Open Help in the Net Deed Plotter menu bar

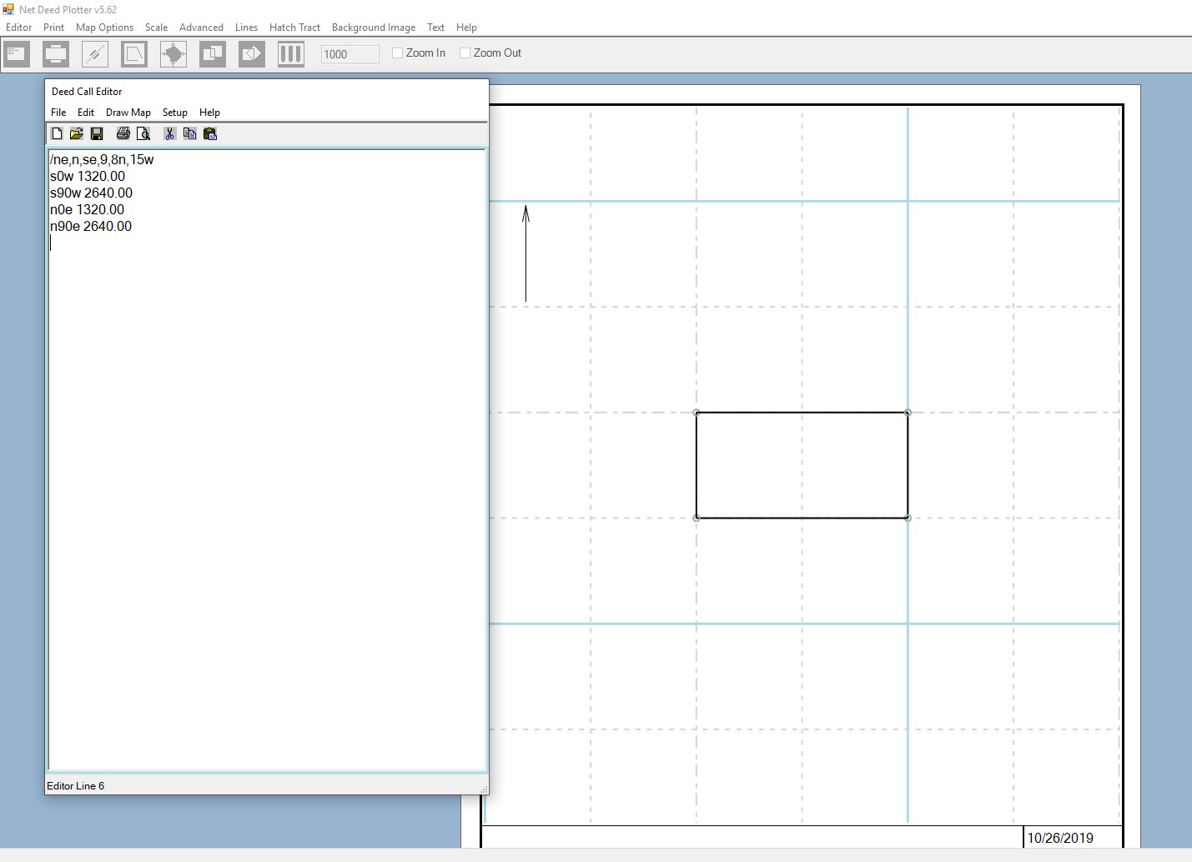coord(467,28)
